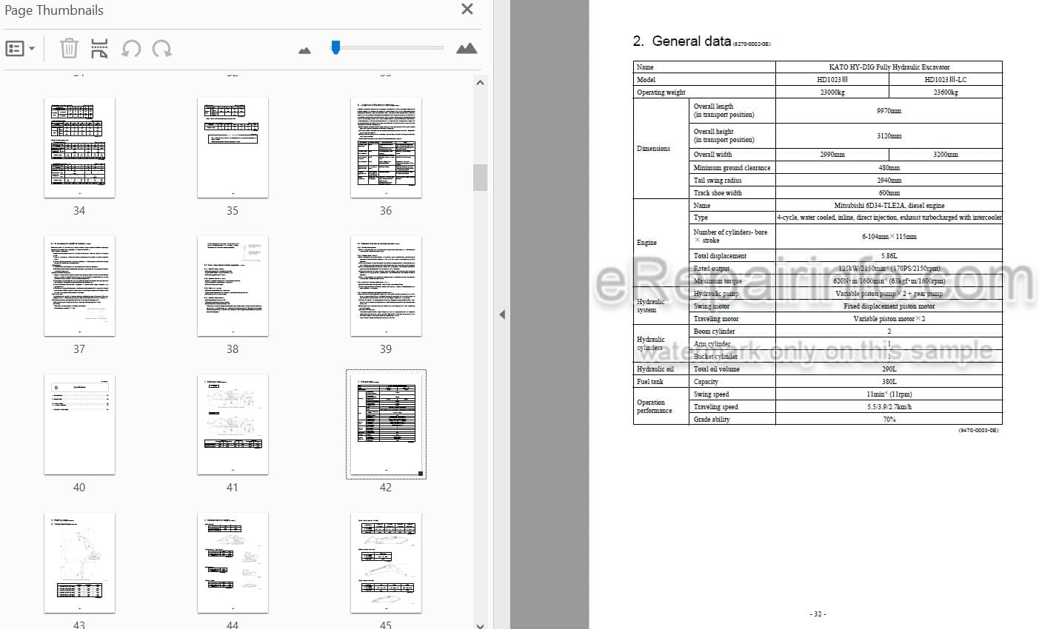This screenshot has height=629, width=1039.
Task: Click the '3200mm' overall width value
Action: 945,155
